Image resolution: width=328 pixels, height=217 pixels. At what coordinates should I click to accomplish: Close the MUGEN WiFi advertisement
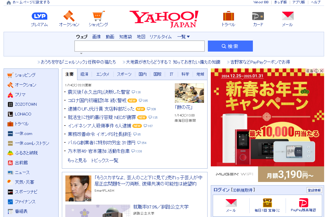pyautogui.click(x=322, y=71)
